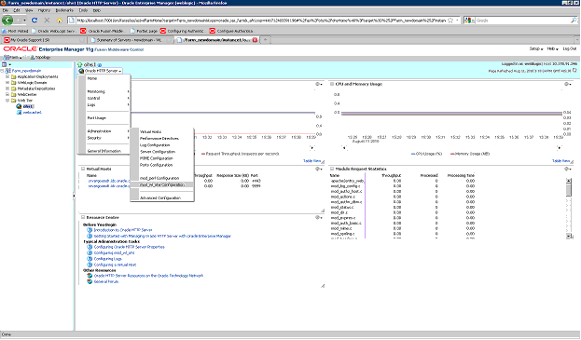Screen dimensions: 581x340
Task: Click the help icon beside Introduction to Oracle HTTP Server
Action: (90, 230)
